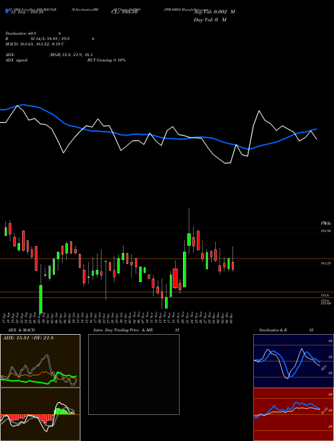Viewport: 334px width, 441px height.
Task: Open the red RSI sub-chart panel
Action: point(293,414)
